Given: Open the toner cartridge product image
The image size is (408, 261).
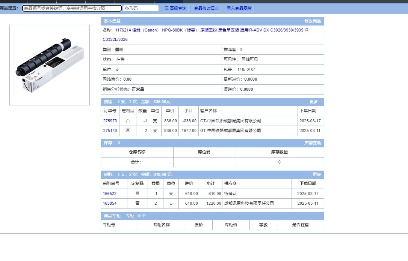Looking at the screenshot, I should (x=50, y=65).
